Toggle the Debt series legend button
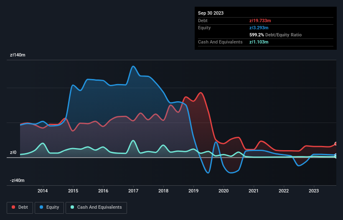Screen dimensions: 343x220 coord(20,207)
